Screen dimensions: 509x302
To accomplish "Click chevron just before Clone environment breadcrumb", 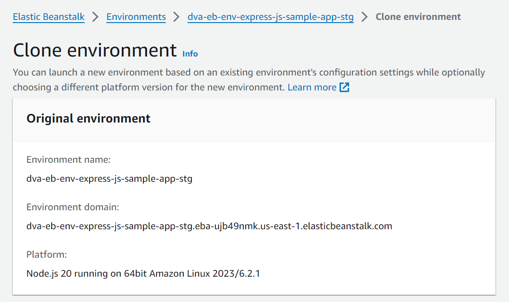I will (x=365, y=17).
